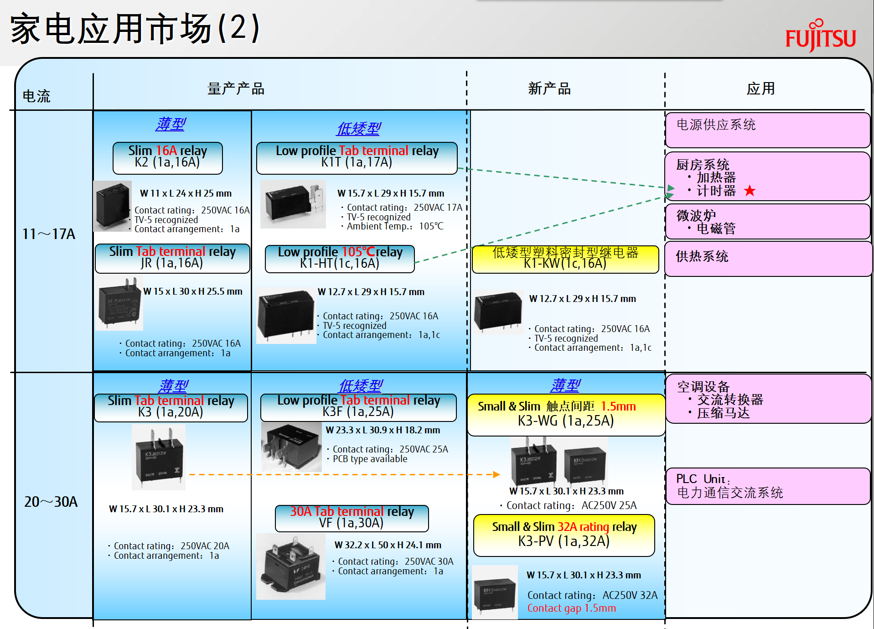
Task: Select the K1-KW relay product photo
Action: (x=498, y=312)
